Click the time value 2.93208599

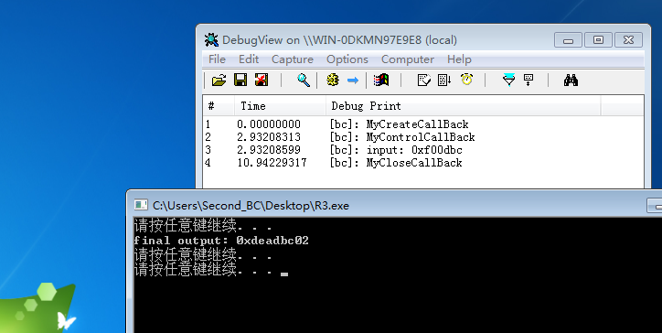point(269,150)
